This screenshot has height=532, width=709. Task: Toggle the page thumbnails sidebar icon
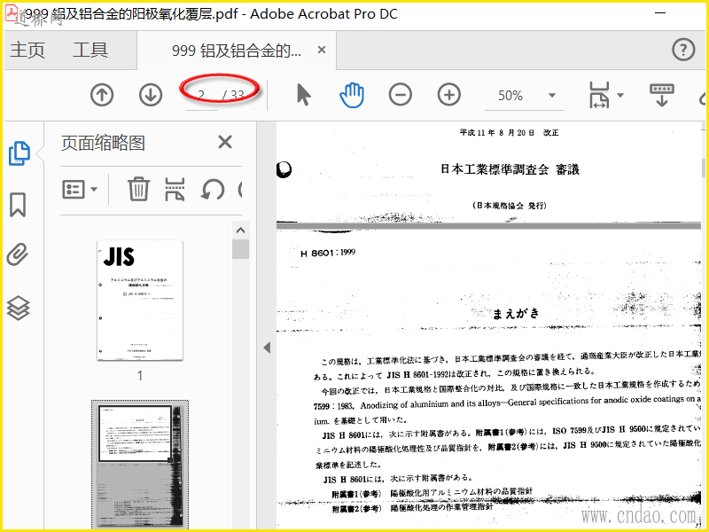19,153
